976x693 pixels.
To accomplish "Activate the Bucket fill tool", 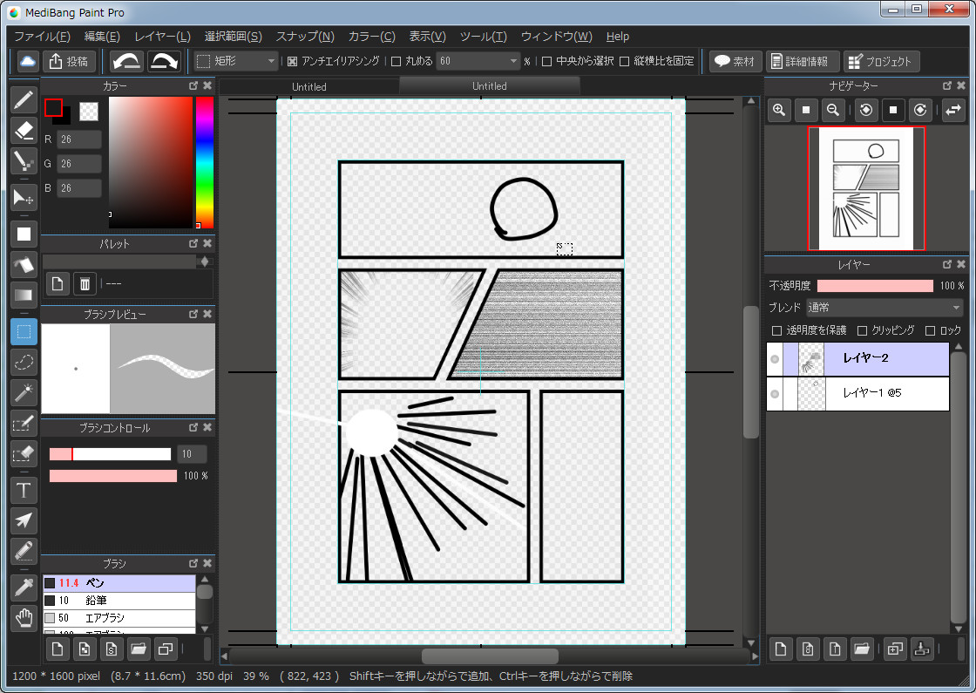I will 24,265.
